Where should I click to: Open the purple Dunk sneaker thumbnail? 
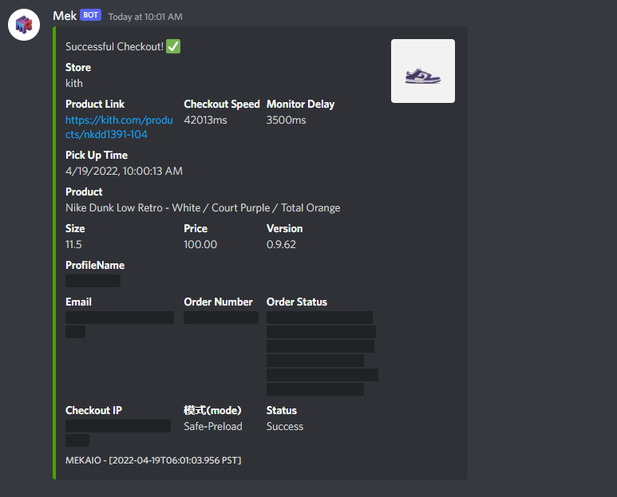pos(423,71)
